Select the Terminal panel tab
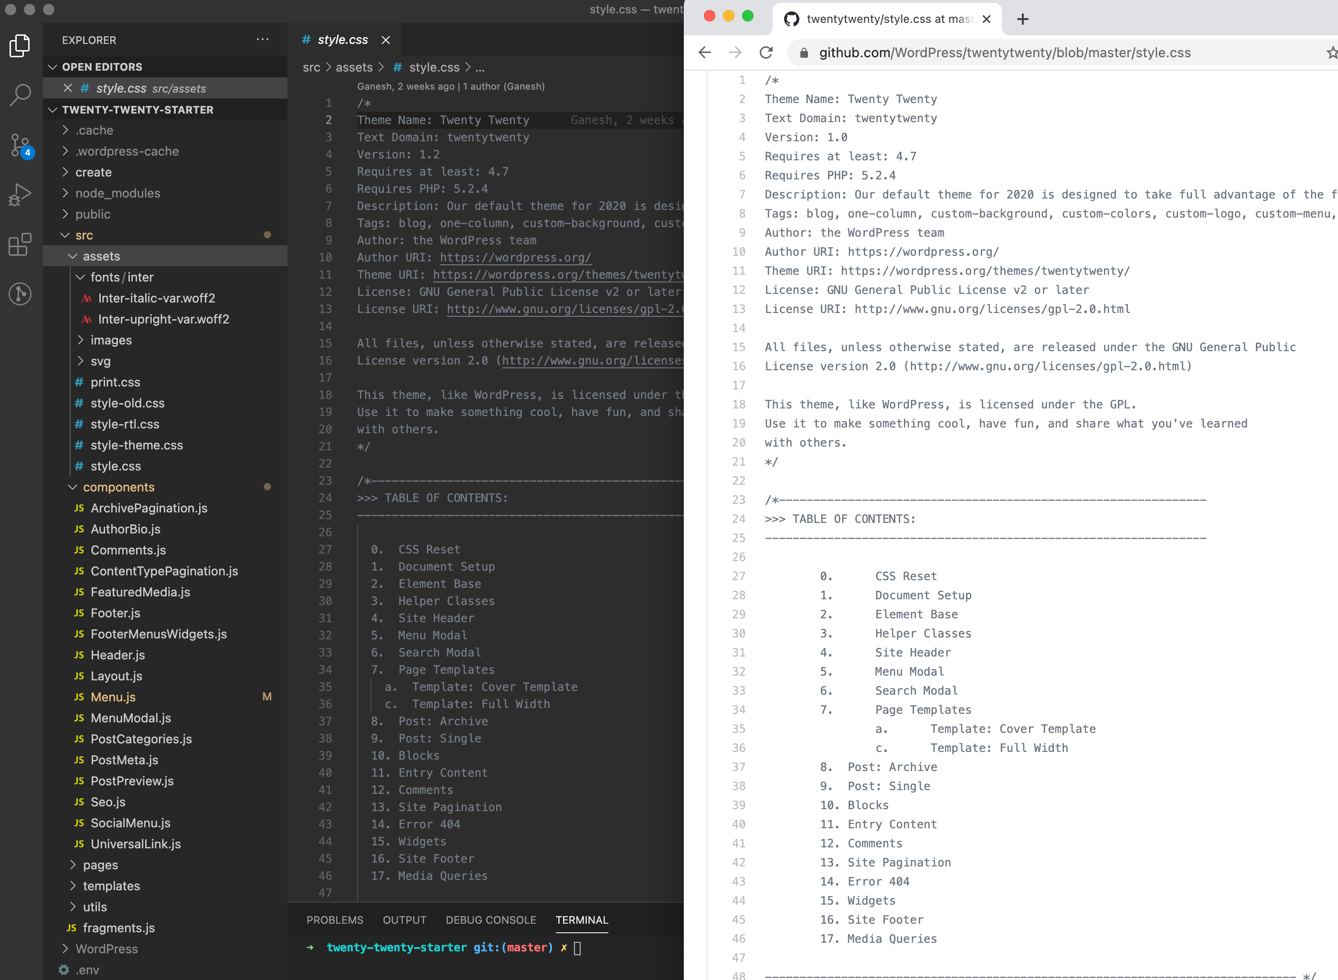Screen dimensions: 1338x980 pos(582,919)
